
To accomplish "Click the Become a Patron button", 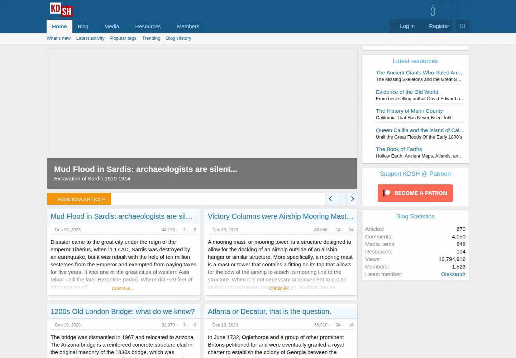I will (415, 193).
